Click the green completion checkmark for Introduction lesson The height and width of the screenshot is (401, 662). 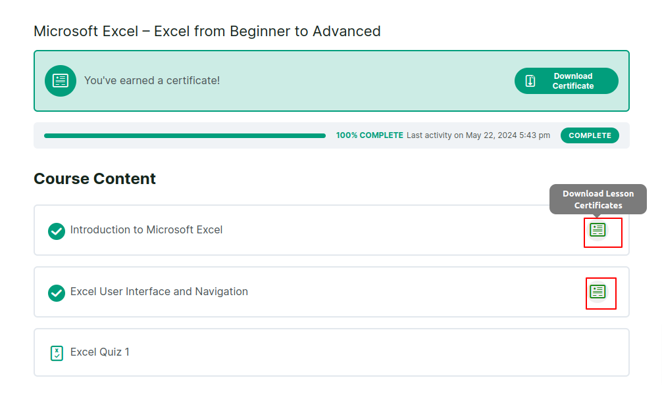(56, 231)
